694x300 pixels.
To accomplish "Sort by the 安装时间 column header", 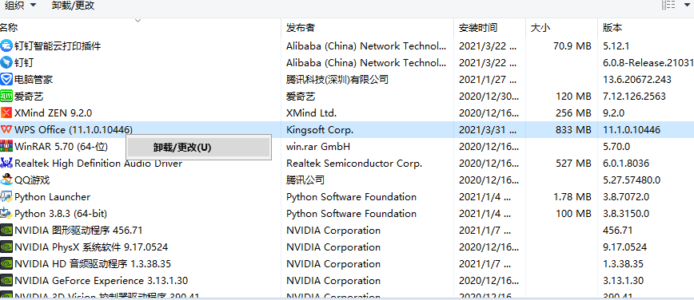I will [478, 28].
